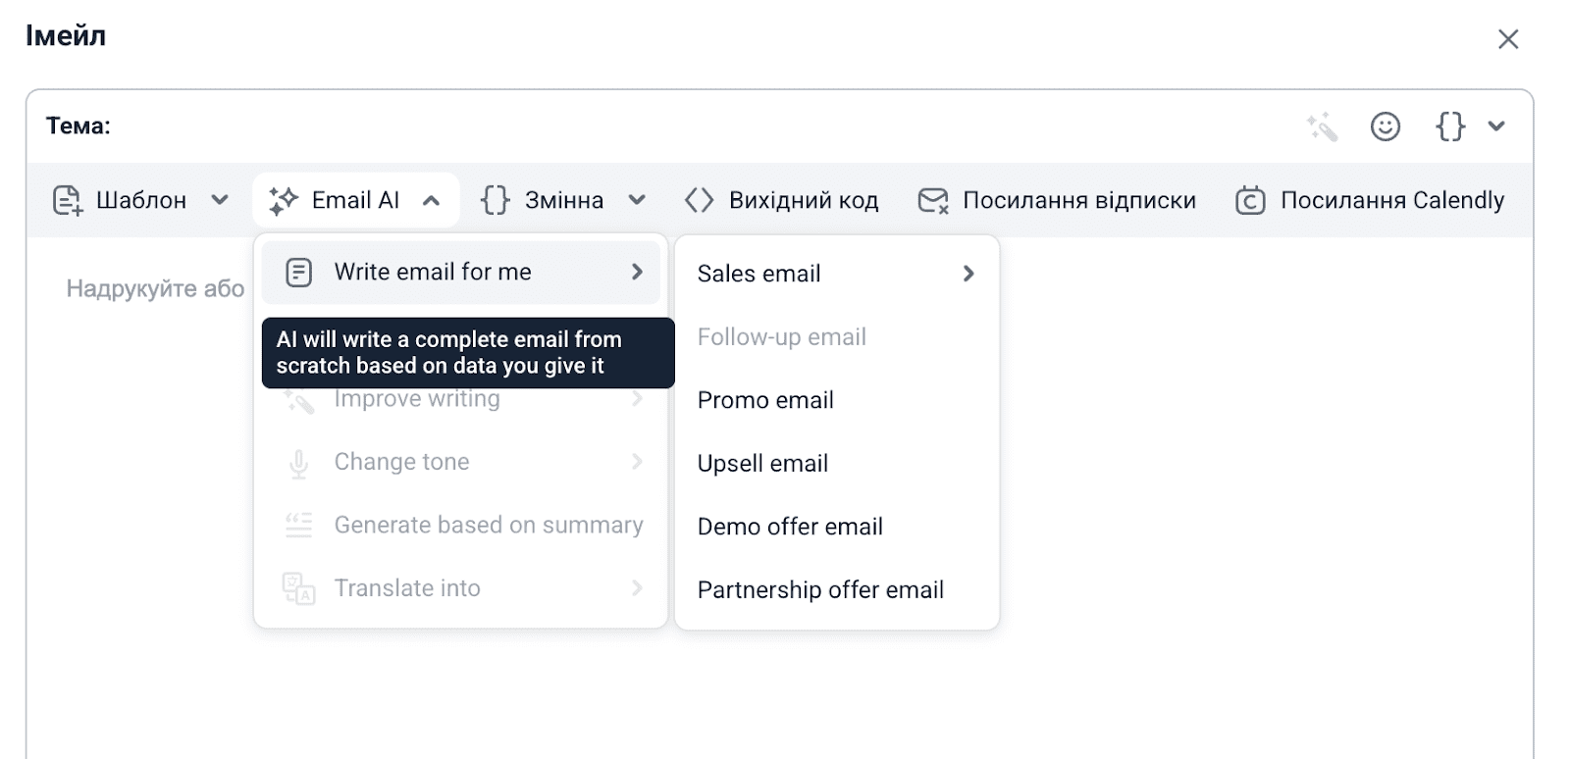Viewport: 1570px width, 759px height.
Task: Click the envelope icon next to Посилання відписки
Action: [932, 199]
